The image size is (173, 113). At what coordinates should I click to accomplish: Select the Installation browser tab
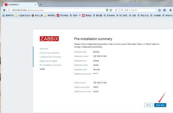coord(20,4)
